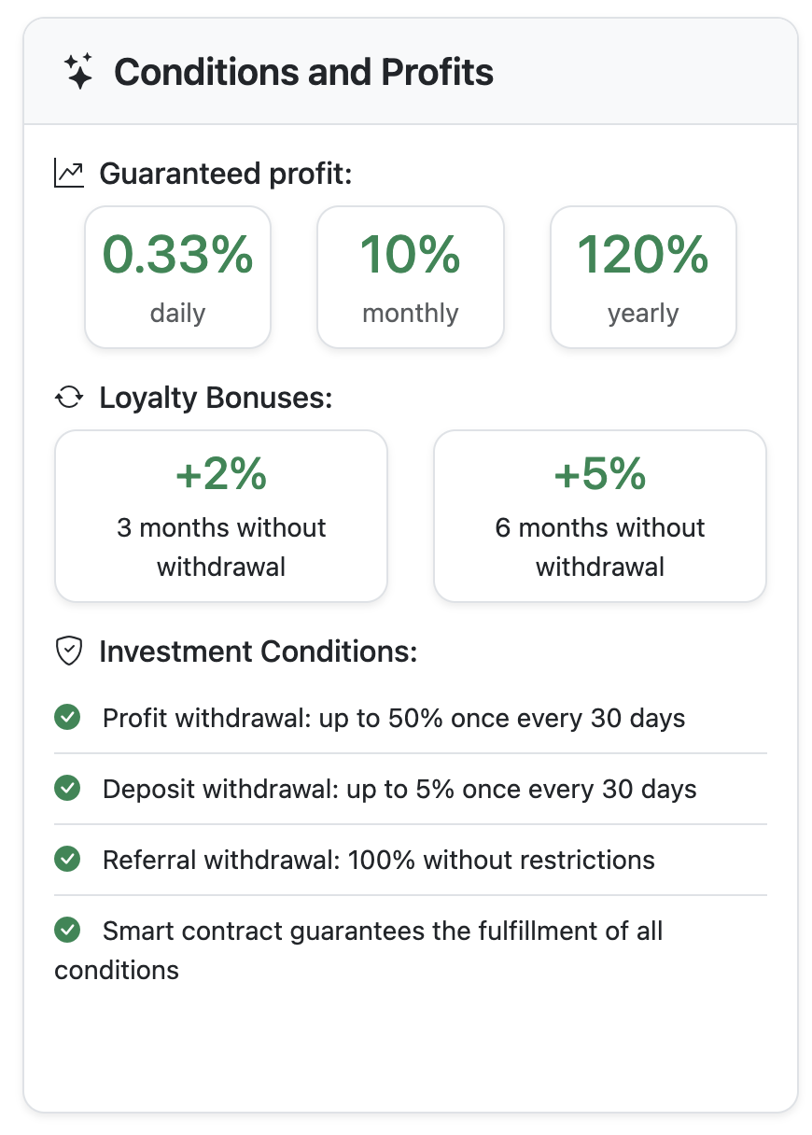Choose the +2% three months bonus card
The height and width of the screenshot is (1135, 812).
pyautogui.click(x=221, y=516)
